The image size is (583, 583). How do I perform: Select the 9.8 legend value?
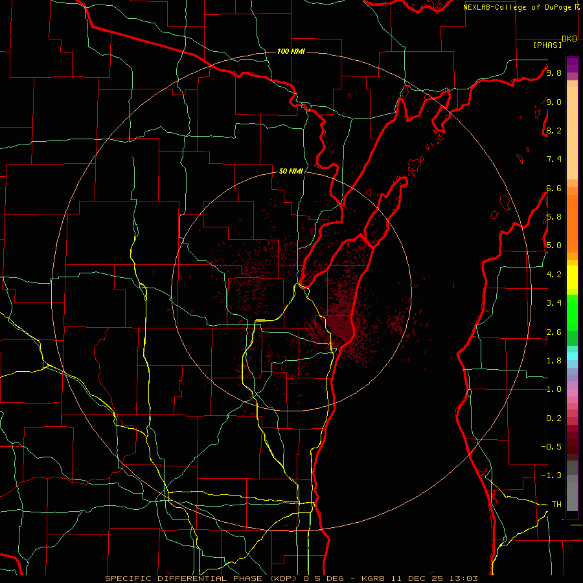point(554,73)
